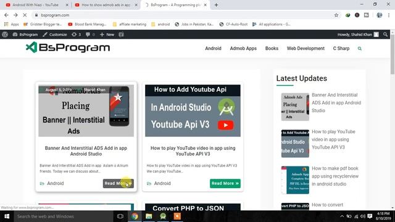Open the green site search icon in the navigation

pos(359,49)
